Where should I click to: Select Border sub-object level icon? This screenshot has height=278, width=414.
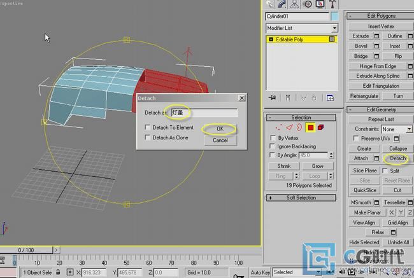(299, 128)
